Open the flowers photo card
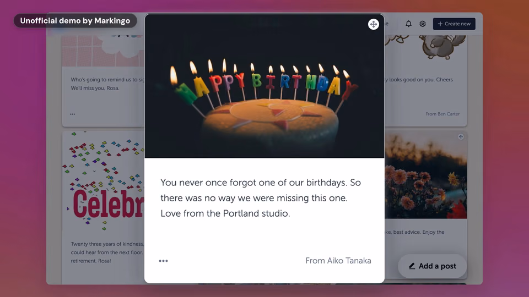The width and height of the screenshot is (529, 297). point(426,175)
